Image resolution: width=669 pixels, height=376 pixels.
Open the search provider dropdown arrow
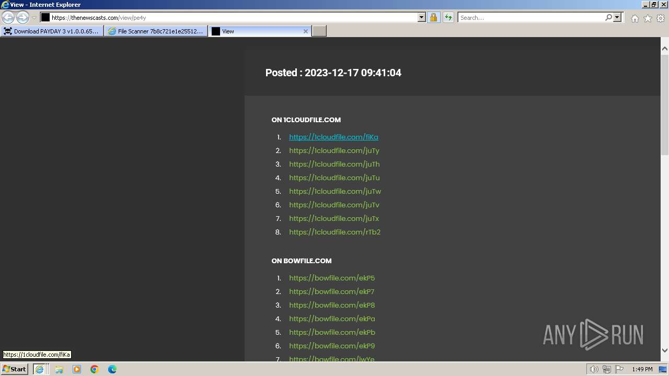pos(617,17)
